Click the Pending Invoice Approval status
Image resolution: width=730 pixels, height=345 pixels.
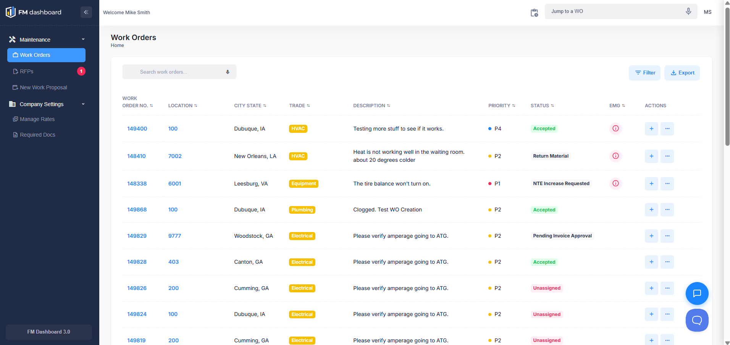[x=562, y=236]
